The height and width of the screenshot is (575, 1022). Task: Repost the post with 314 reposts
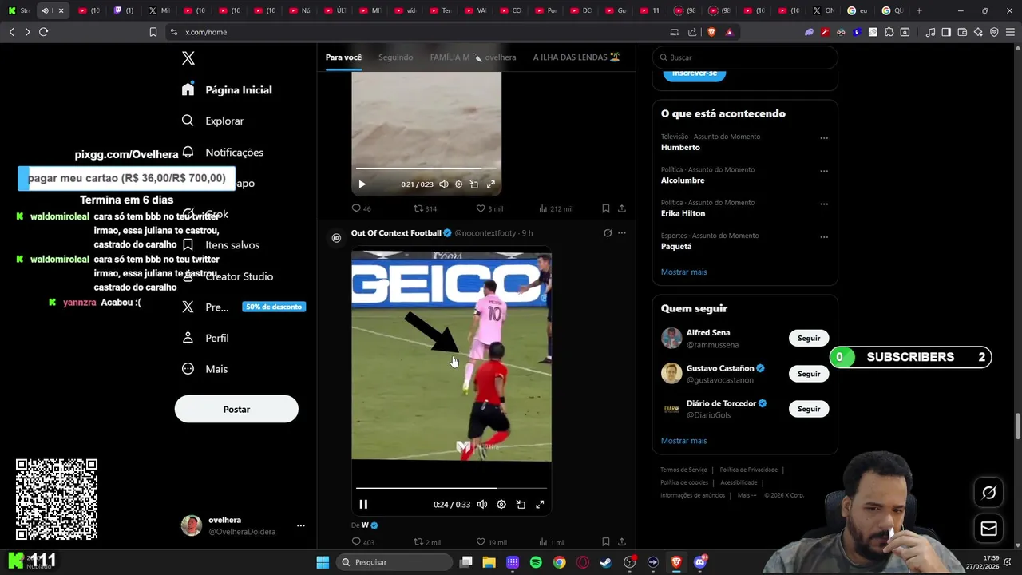click(x=424, y=208)
